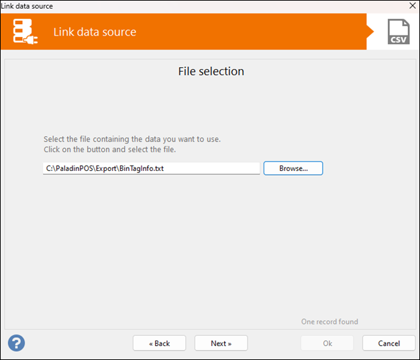This screenshot has width=420, height=360.
Task: Click the window title bar text
Action: point(27,6)
